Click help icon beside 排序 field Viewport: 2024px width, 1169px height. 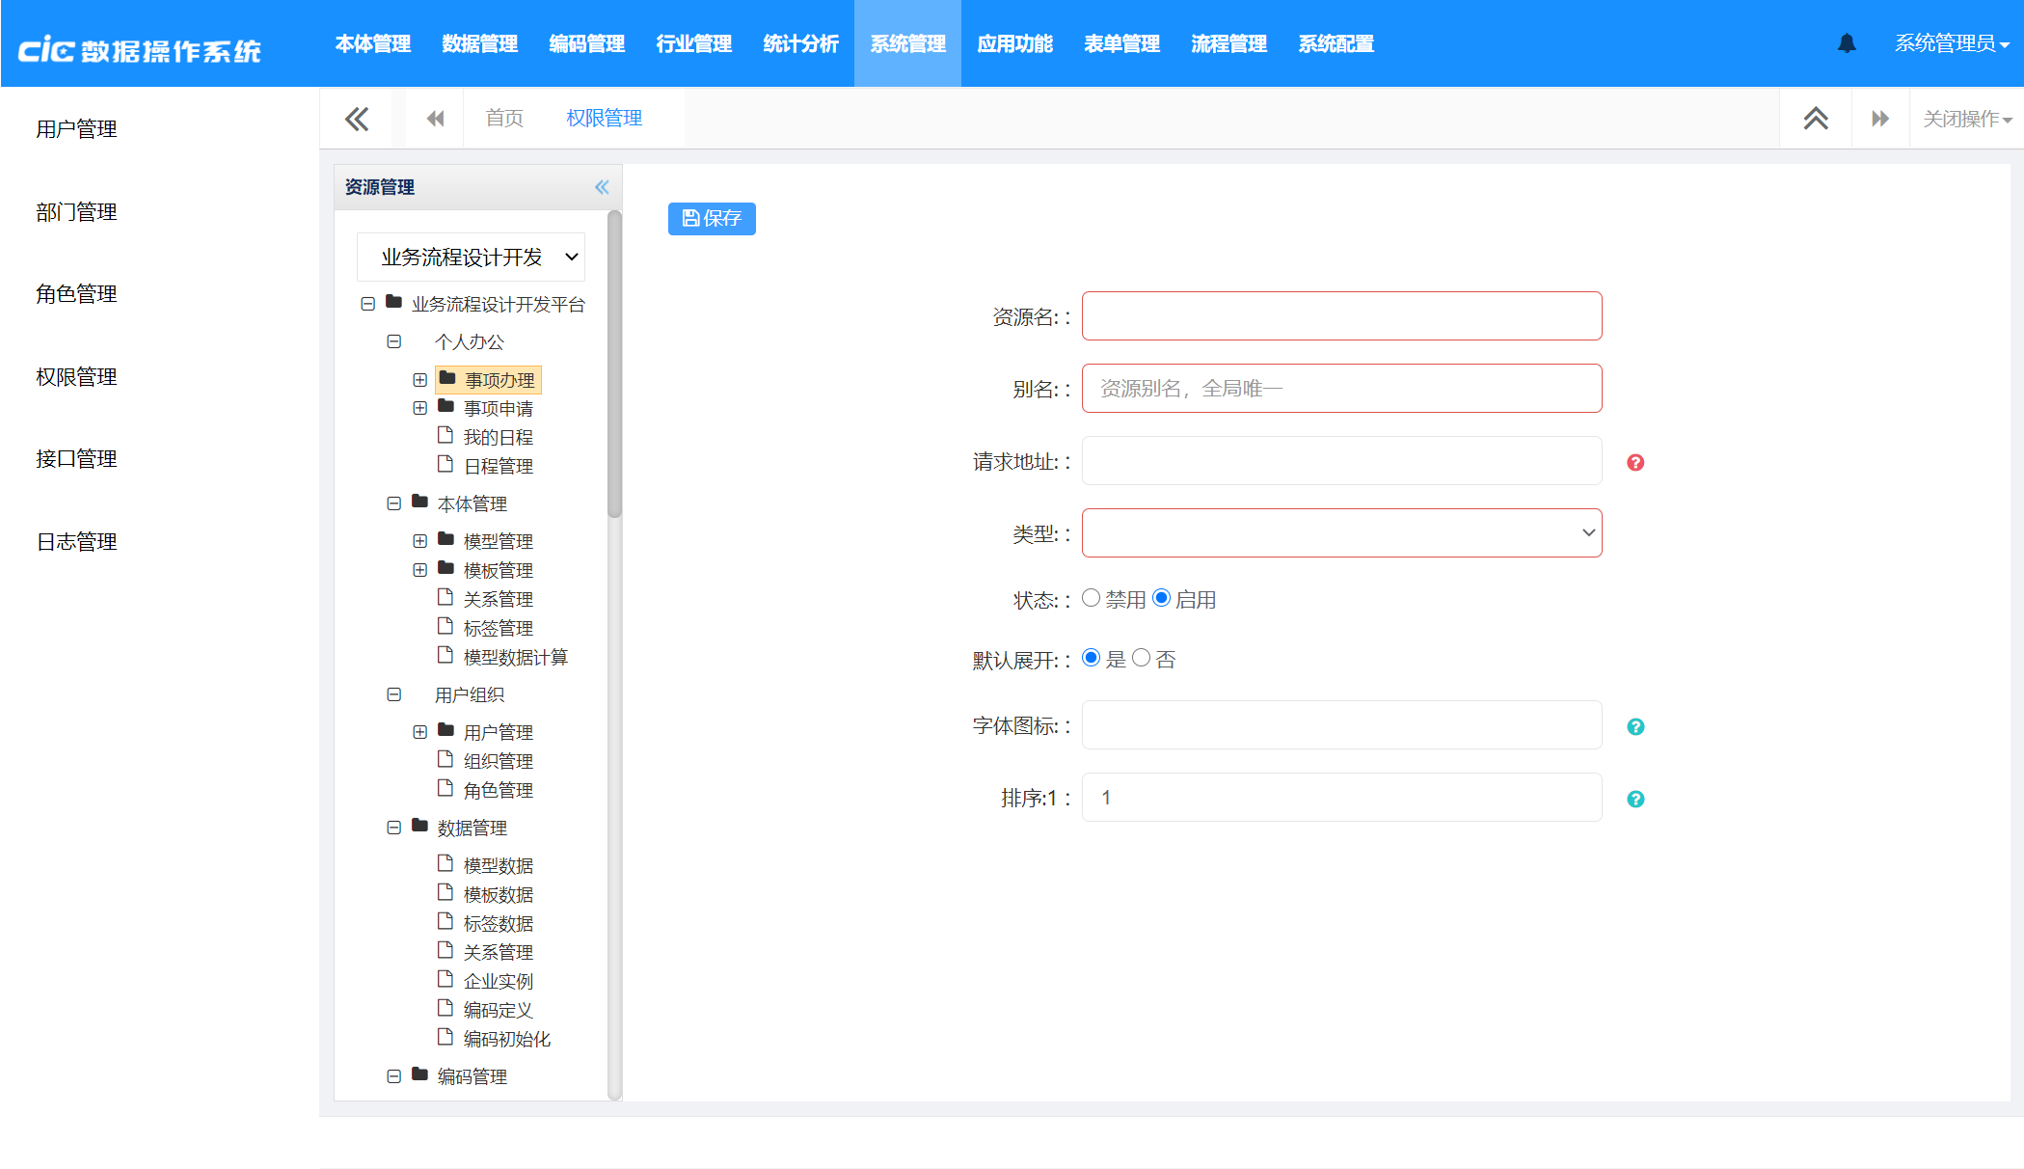point(1635,800)
